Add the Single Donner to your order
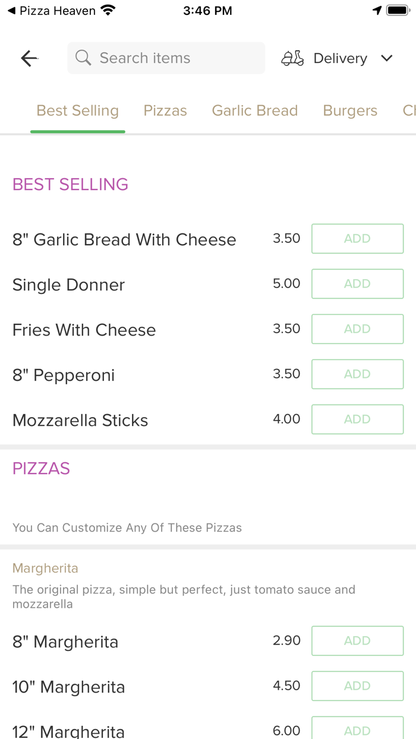Screen dimensions: 416x739 tap(357, 283)
